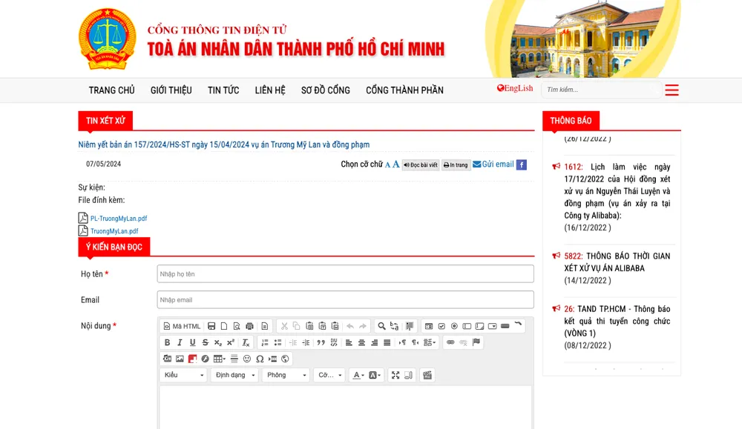
Task: Insert a smiley emoticon in the editor
Action: coord(247,359)
